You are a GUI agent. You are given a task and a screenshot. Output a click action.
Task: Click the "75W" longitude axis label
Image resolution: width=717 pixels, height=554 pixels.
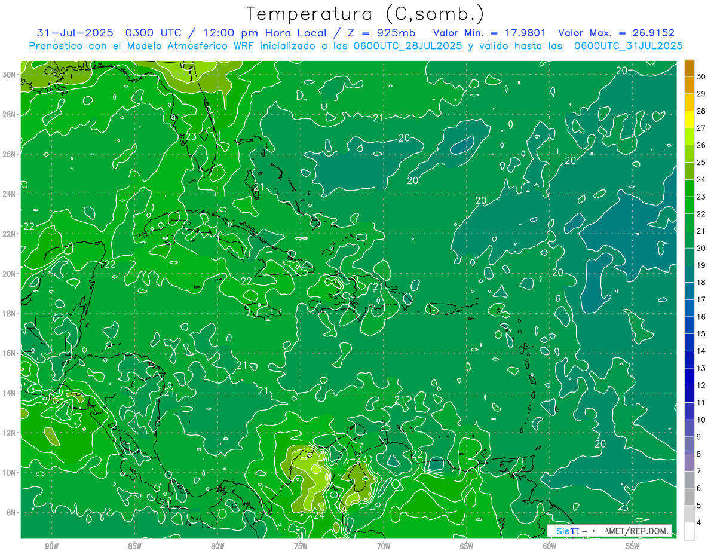(301, 546)
